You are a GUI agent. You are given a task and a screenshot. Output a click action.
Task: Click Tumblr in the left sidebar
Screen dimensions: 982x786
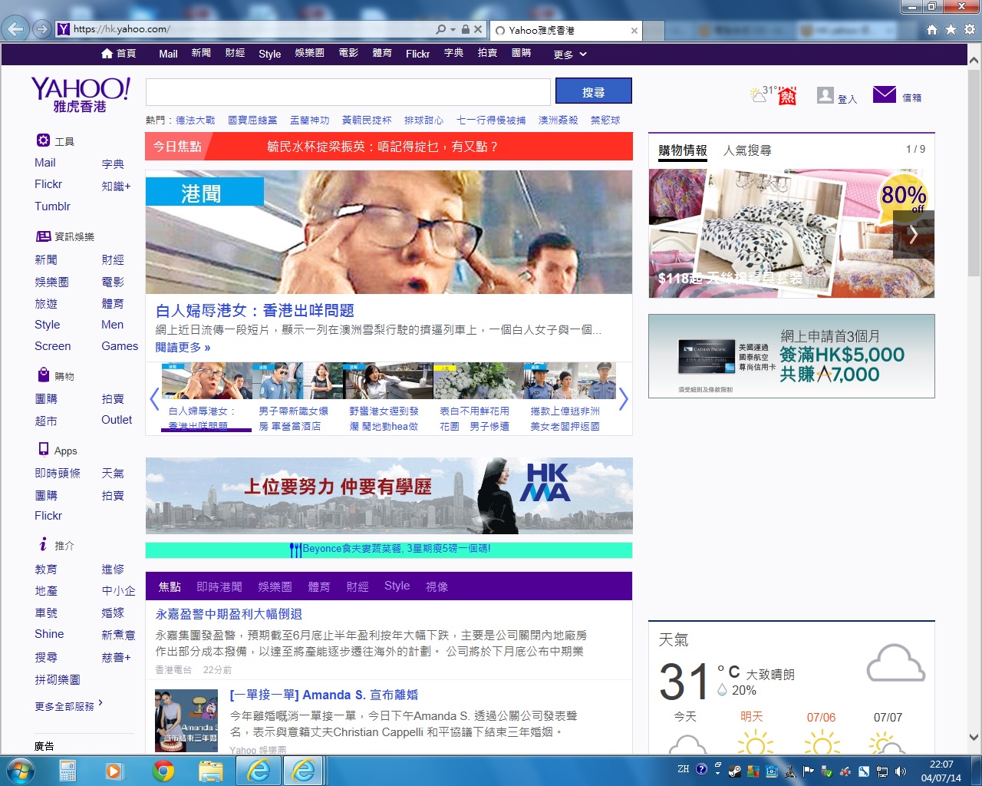(52, 206)
